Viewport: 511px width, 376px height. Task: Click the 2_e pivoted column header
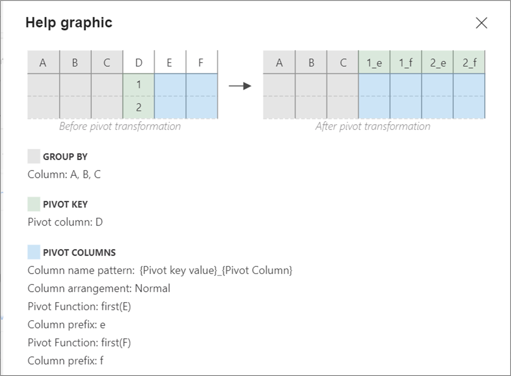click(x=437, y=62)
